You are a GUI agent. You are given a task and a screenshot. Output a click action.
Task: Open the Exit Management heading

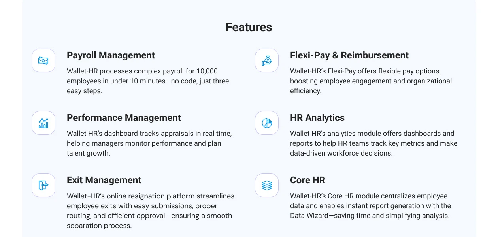[104, 180]
